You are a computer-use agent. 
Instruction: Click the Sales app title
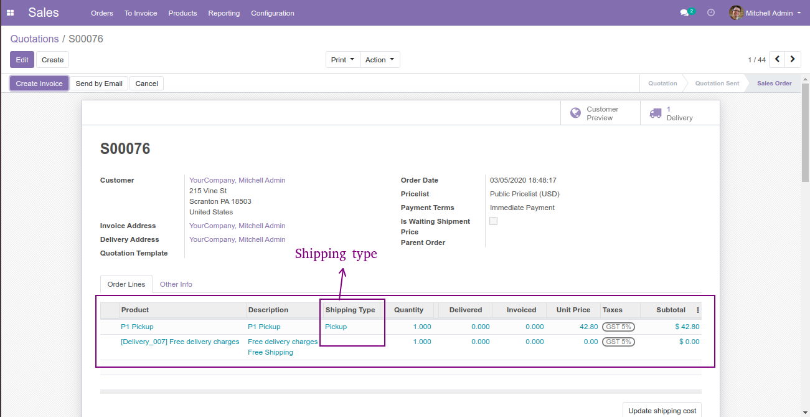click(44, 12)
